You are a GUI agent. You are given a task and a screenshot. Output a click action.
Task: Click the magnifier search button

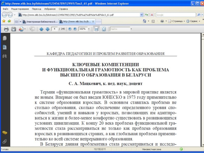coord(199,15)
